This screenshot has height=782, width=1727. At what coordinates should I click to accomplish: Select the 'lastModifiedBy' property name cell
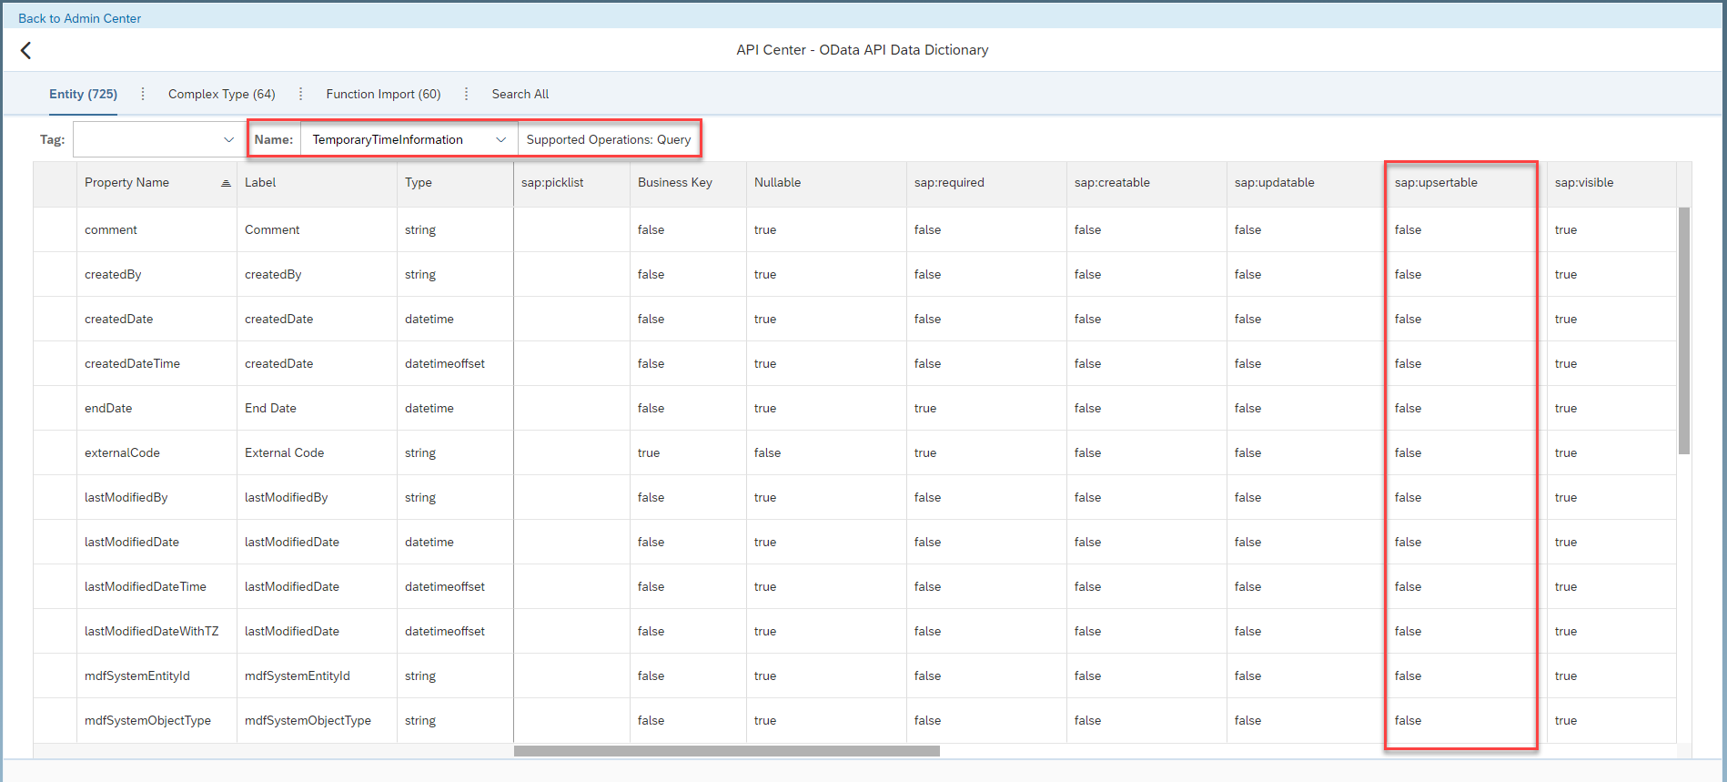(x=157, y=497)
